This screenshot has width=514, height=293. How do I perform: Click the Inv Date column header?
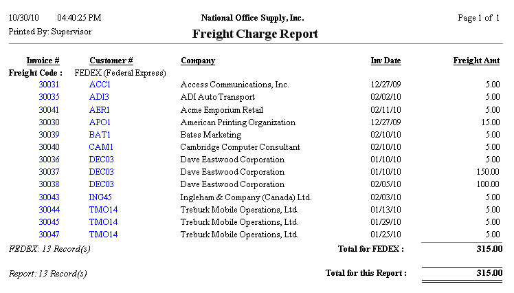pyautogui.click(x=385, y=61)
